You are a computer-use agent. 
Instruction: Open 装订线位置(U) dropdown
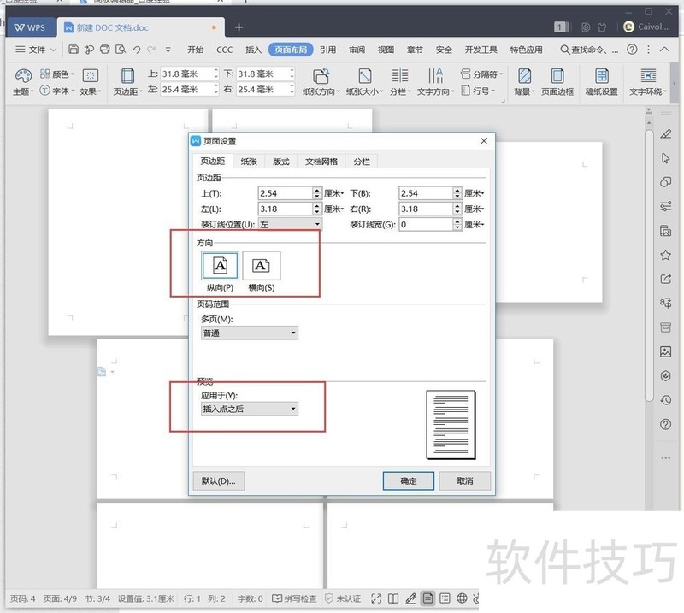click(x=290, y=224)
